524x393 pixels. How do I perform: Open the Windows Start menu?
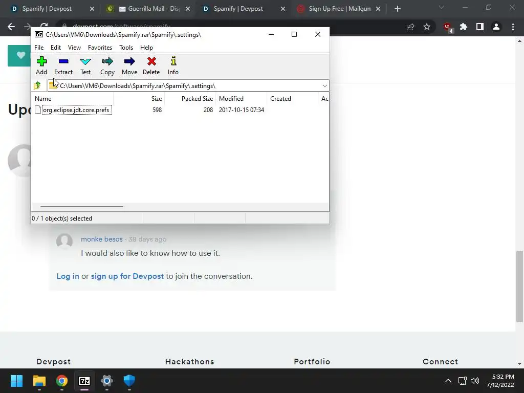coord(16,381)
